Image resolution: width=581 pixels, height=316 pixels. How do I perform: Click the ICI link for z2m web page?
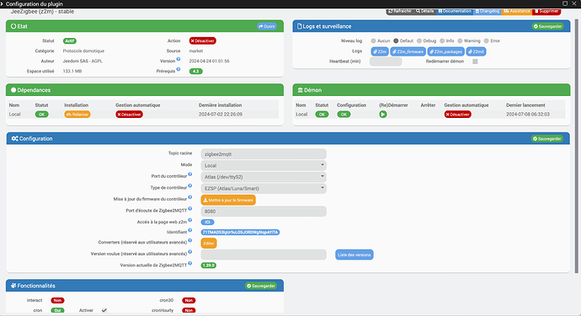[x=207, y=222]
